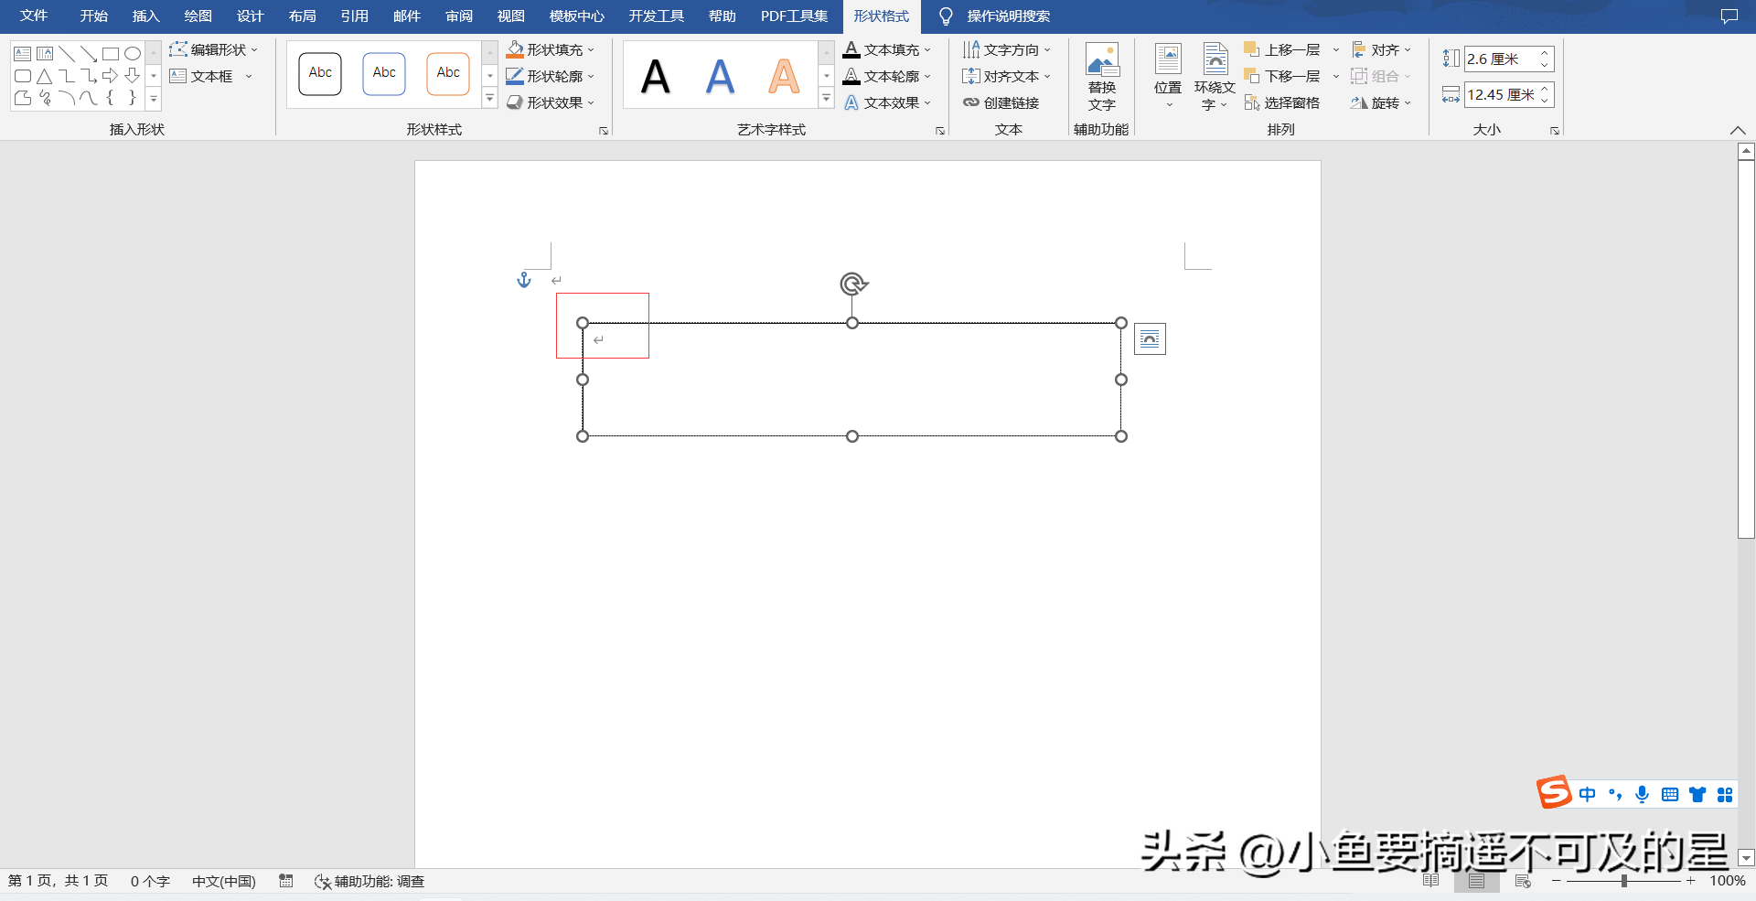1756x901 pixels.
Task: Open the 文本框 text box dropdown
Action: click(248, 76)
